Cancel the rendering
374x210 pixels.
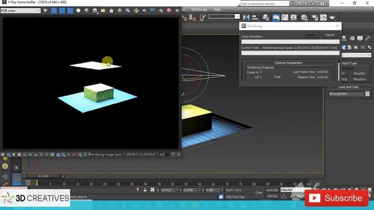pos(330,35)
